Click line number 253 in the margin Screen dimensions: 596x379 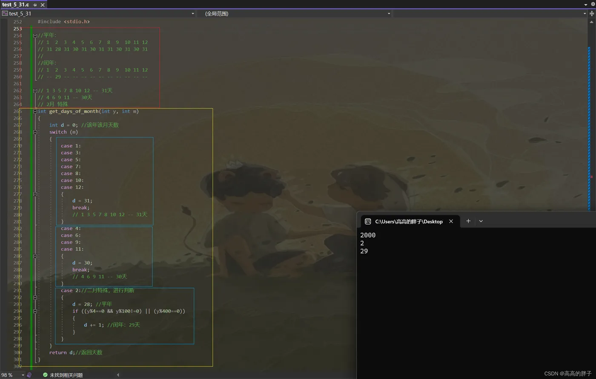[x=17, y=29]
